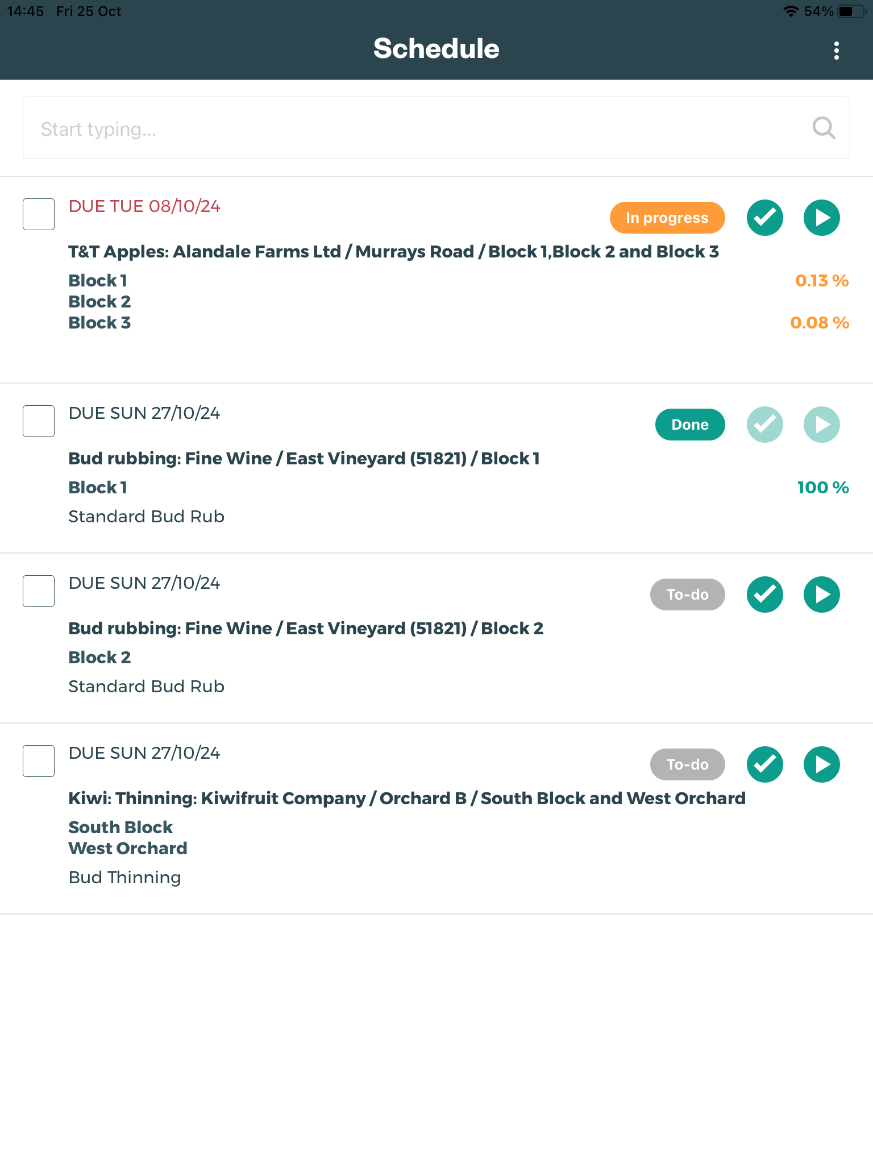Viewport: 873px width, 1164px height.
Task: Complete the Bud rubbing Block 2 task
Action: pyautogui.click(x=764, y=595)
